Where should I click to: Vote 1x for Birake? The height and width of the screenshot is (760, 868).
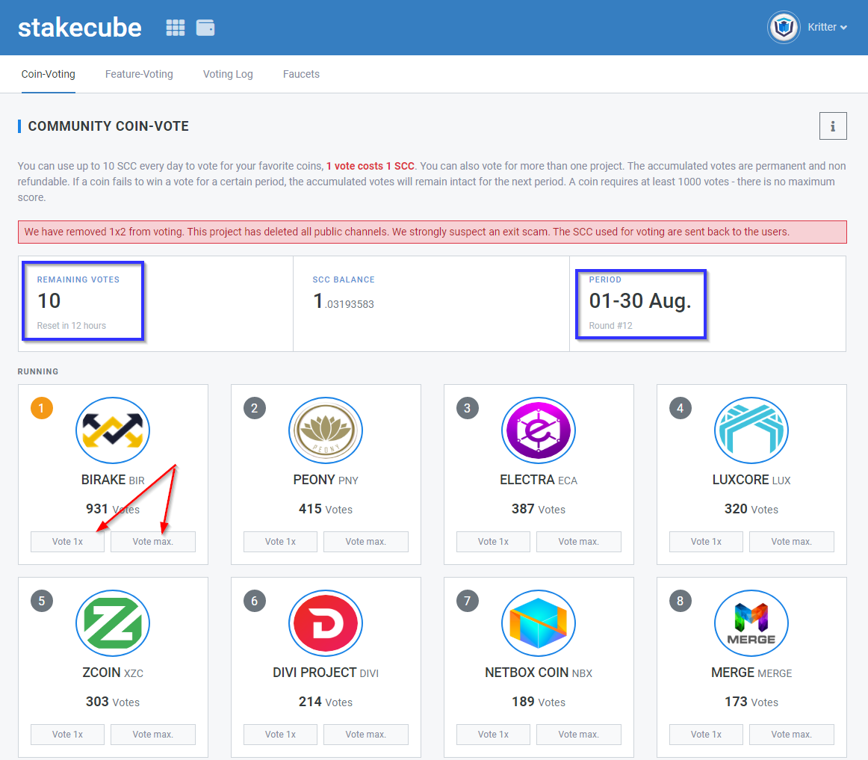coord(67,542)
